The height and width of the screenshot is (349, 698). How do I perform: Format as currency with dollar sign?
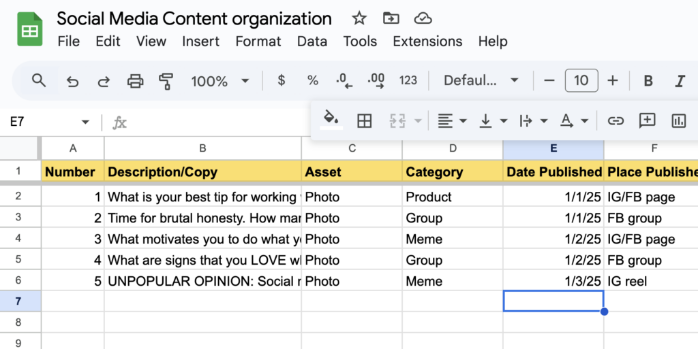click(x=281, y=81)
